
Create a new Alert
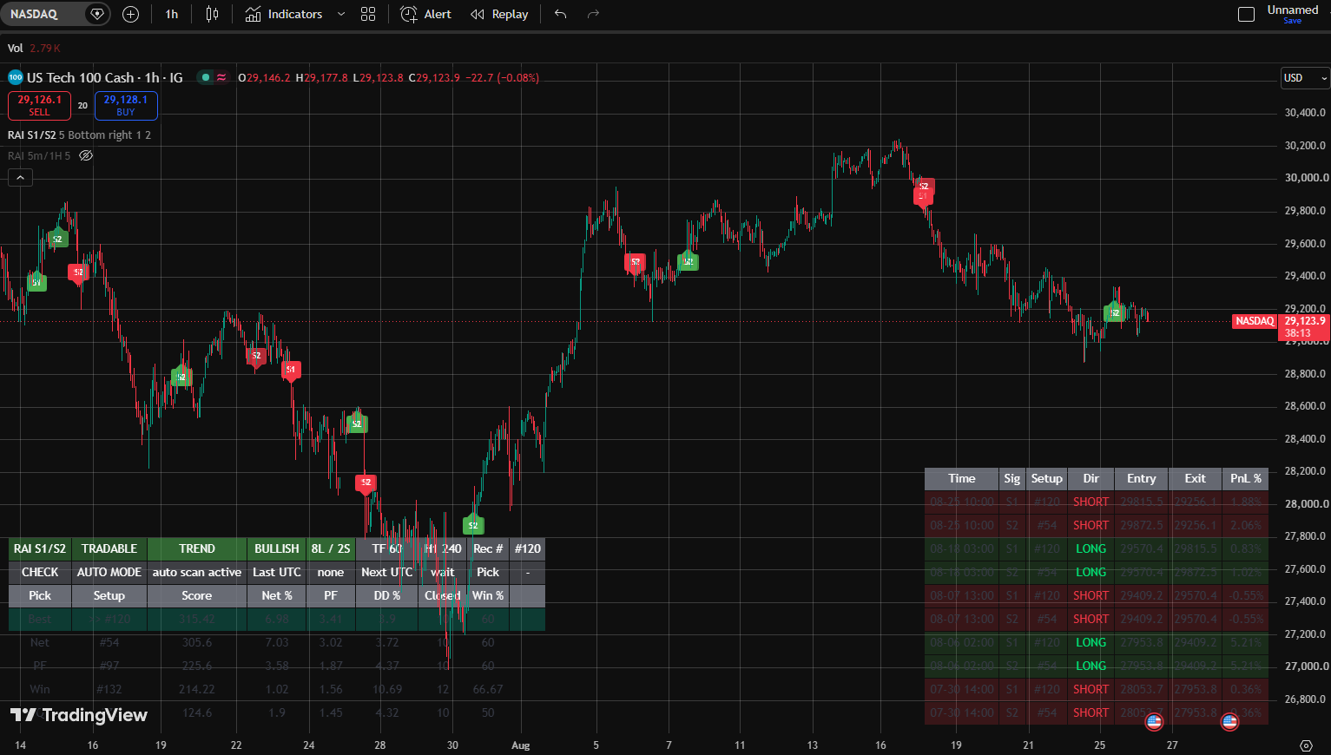click(426, 14)
